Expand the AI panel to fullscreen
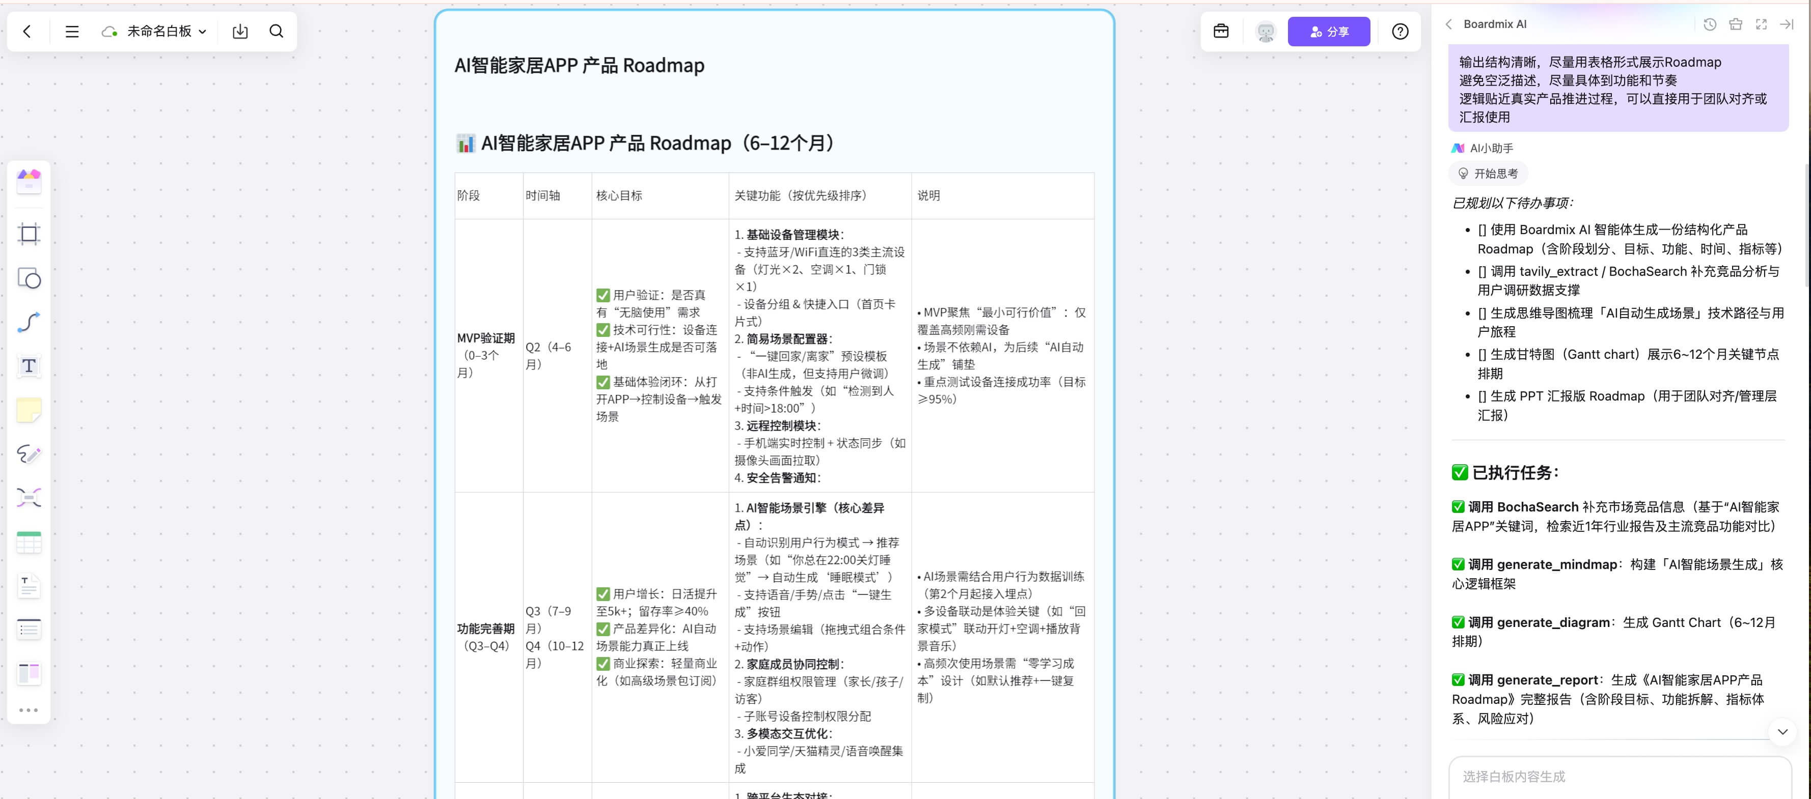Screen dimensions: 1811x799 1761,24
